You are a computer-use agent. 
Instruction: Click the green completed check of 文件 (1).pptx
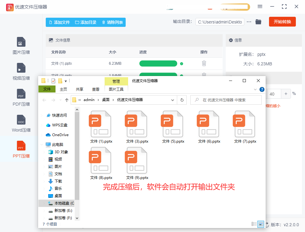(181, 63)
